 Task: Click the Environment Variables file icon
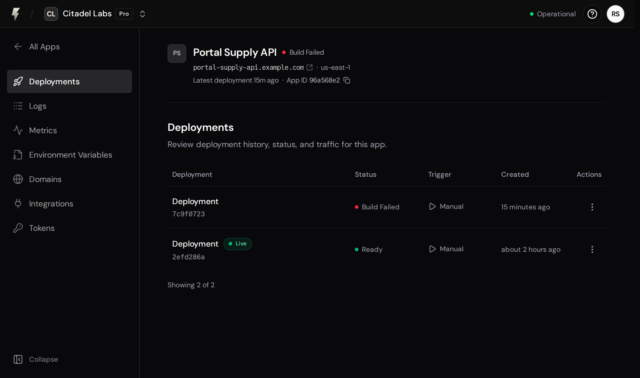click(x=18, y=155)
